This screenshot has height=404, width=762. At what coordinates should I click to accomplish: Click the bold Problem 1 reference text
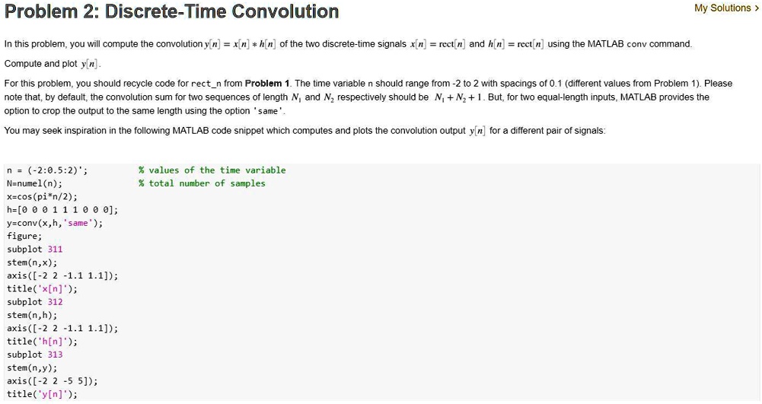point(266,84)
